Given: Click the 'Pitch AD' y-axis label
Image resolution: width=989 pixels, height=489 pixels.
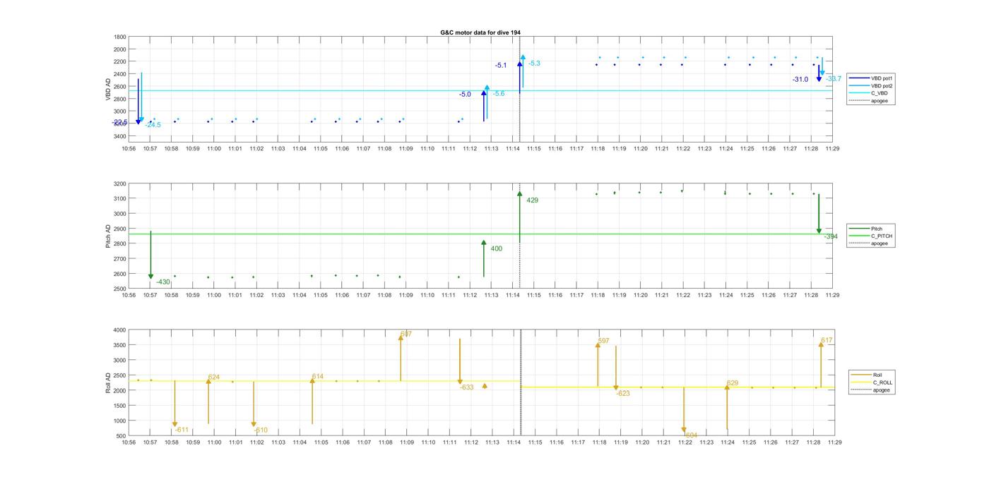Looking at the screenshot, I should click(x=109, y=236).
